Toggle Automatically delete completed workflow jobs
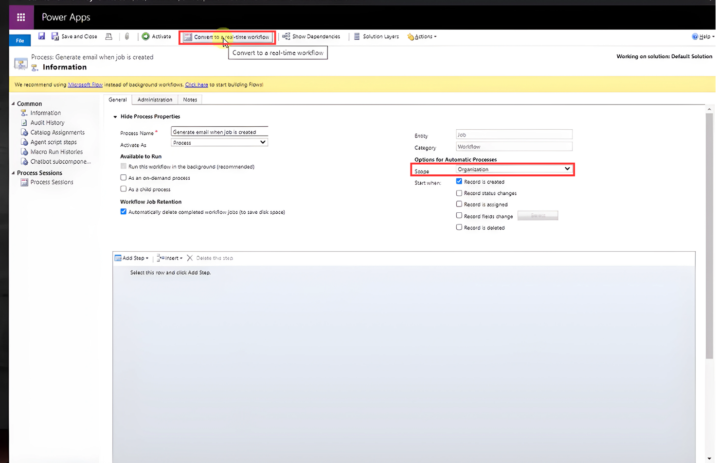 coord(124,211)
